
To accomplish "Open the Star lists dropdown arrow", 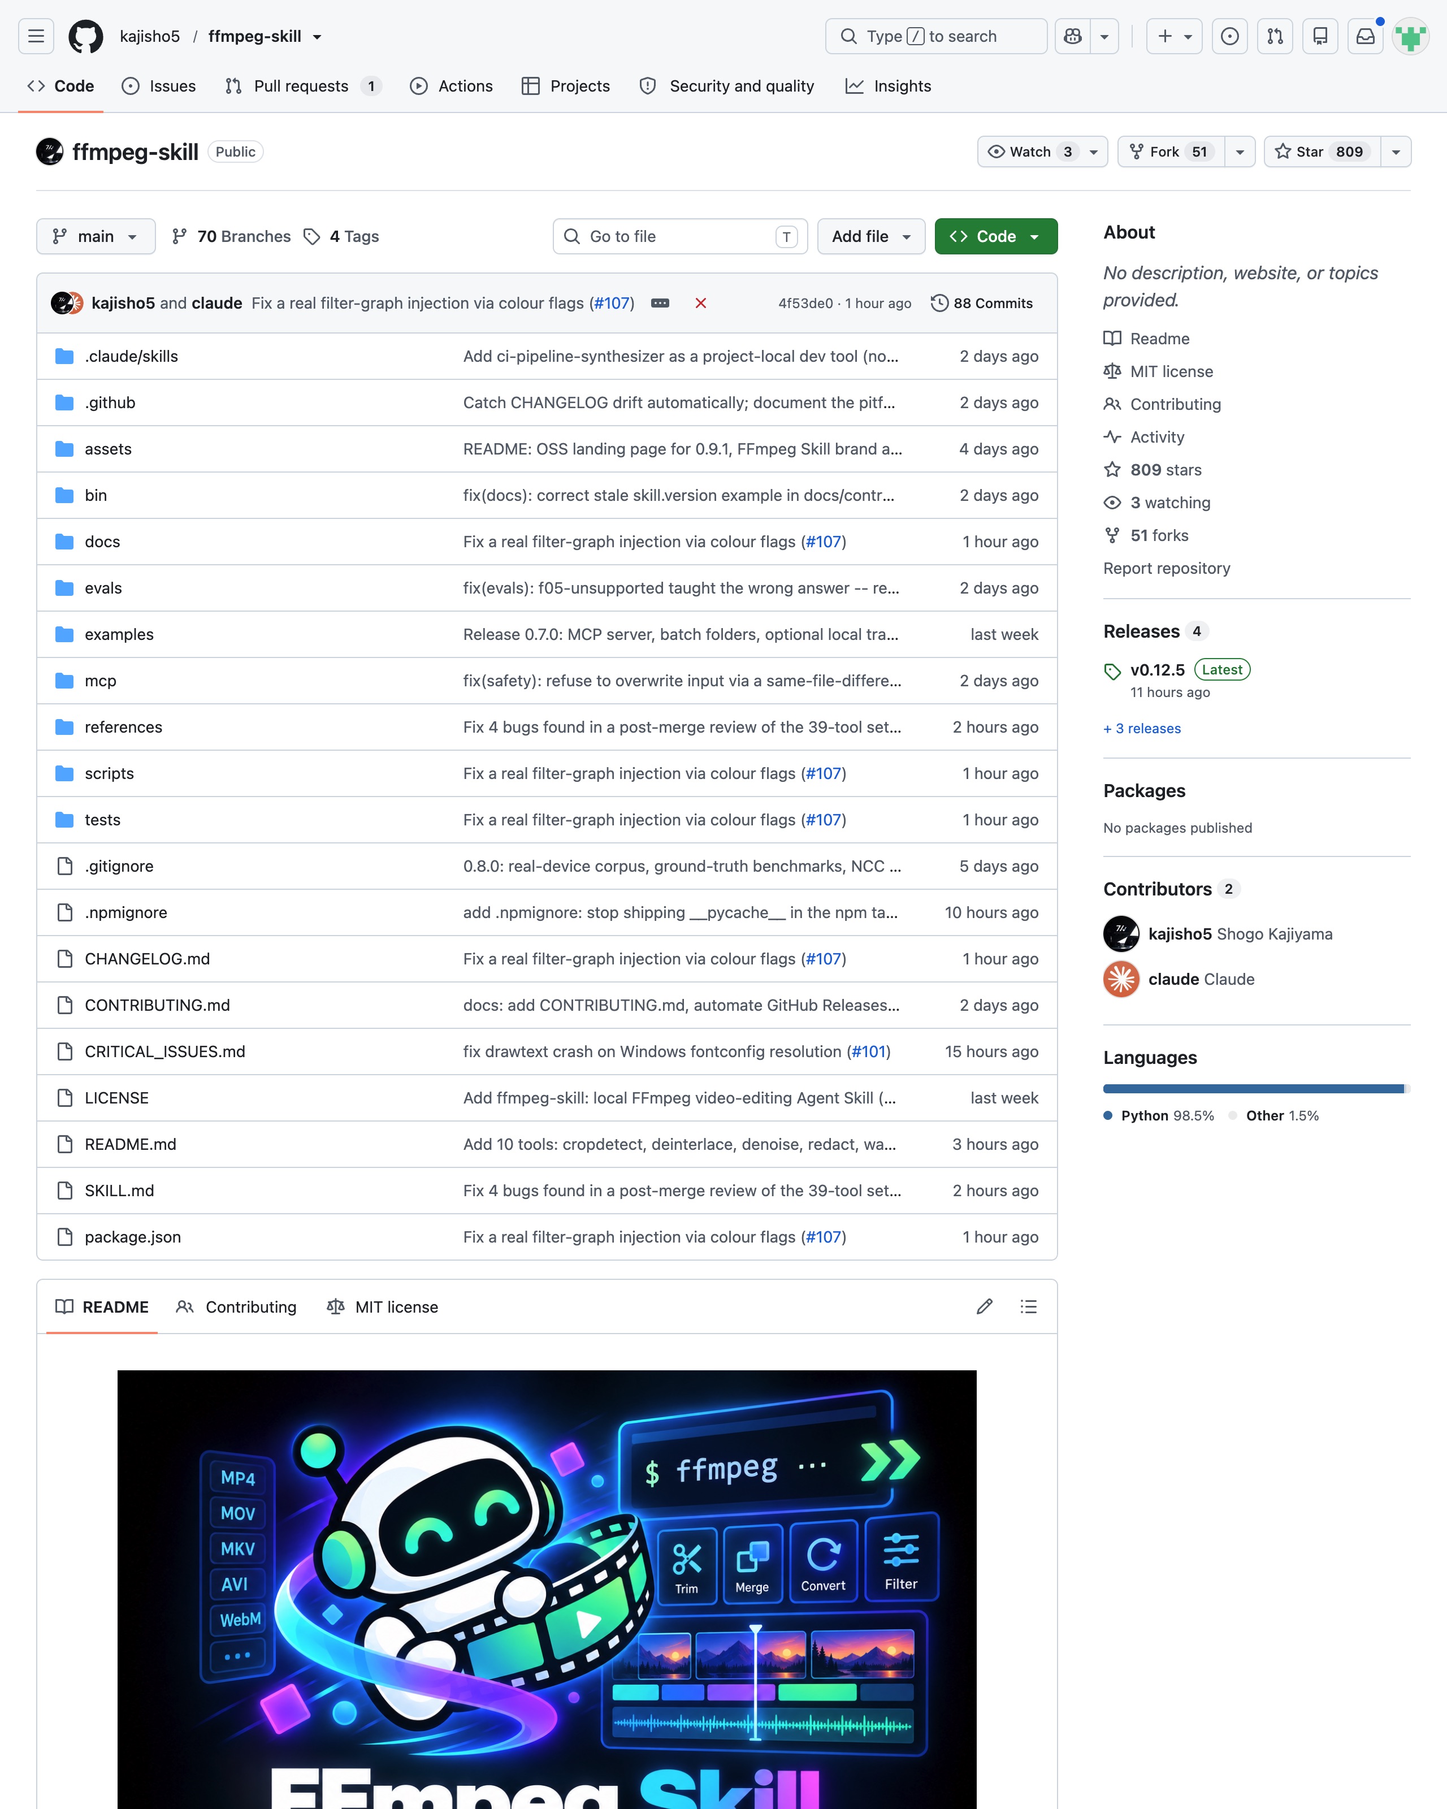I will 1396,152.
